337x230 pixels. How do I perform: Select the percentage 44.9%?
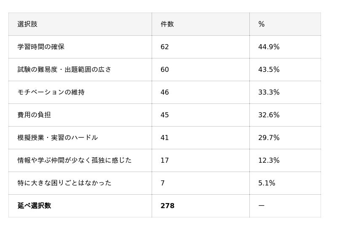pyautogui.click(x=269, y=47)
